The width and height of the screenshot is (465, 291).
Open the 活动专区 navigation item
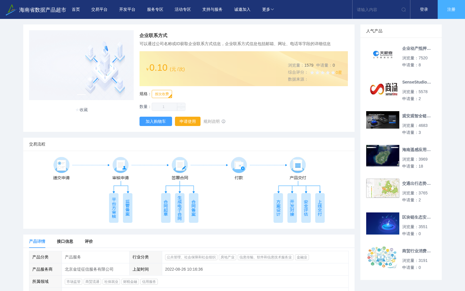point(183,10)
